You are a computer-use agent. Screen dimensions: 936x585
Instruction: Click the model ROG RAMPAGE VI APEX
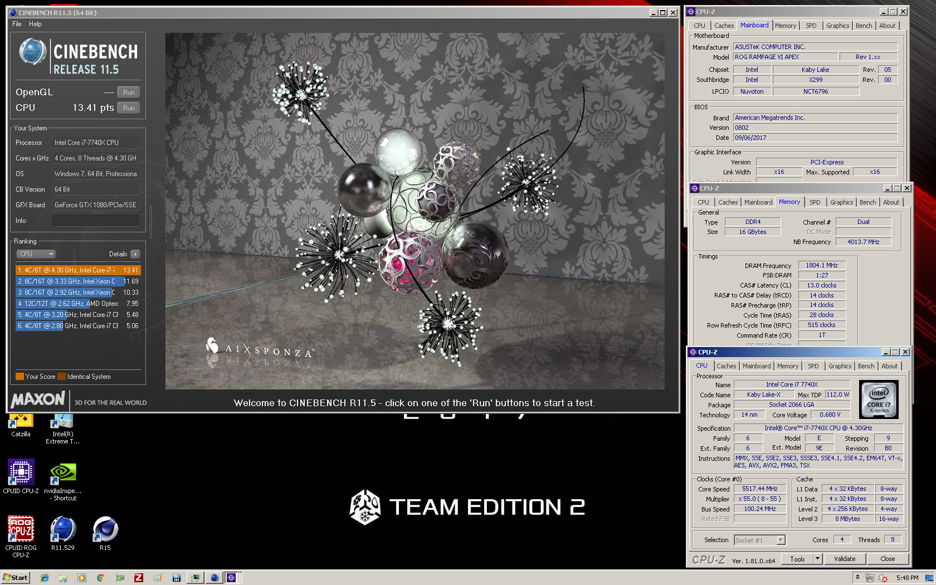786,57
